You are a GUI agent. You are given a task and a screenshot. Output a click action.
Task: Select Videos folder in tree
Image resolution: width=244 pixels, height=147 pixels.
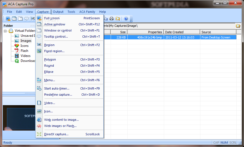(25, 56)
